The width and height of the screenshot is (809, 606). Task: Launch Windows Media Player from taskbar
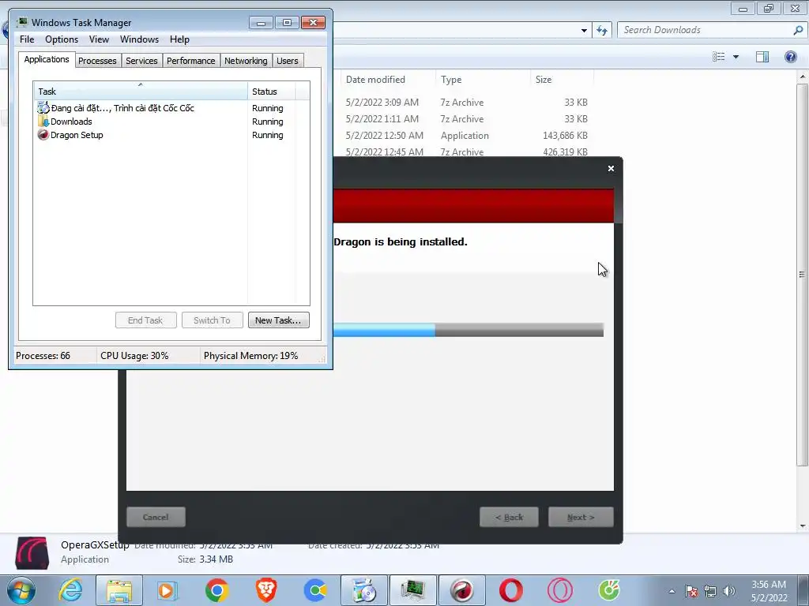click(167, 590)
